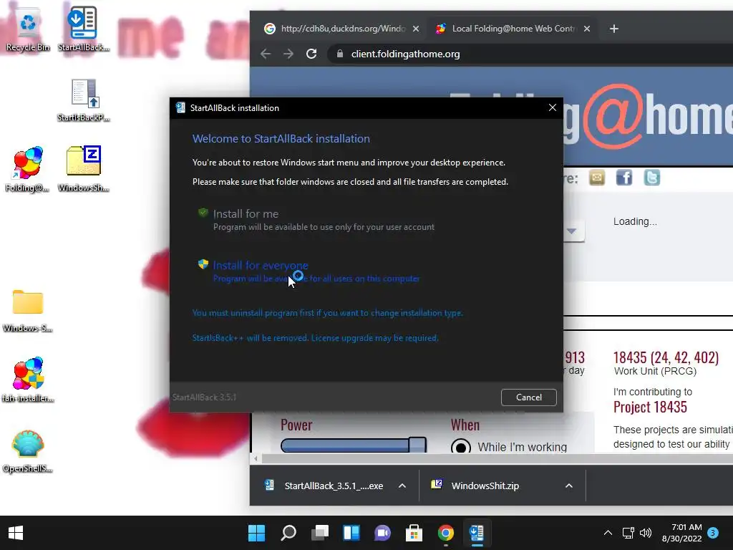Open the Windows-S... folder on desktop
This screenshot has width=733, height=550.
[28, 310]
